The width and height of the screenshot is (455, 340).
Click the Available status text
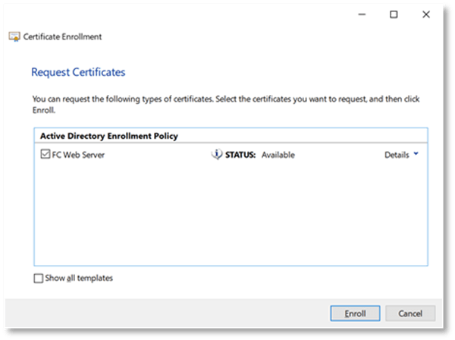(278, 155)
